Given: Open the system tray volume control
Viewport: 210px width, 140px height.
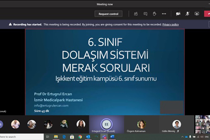Looking at the screenshot, I should click(202, 137).
